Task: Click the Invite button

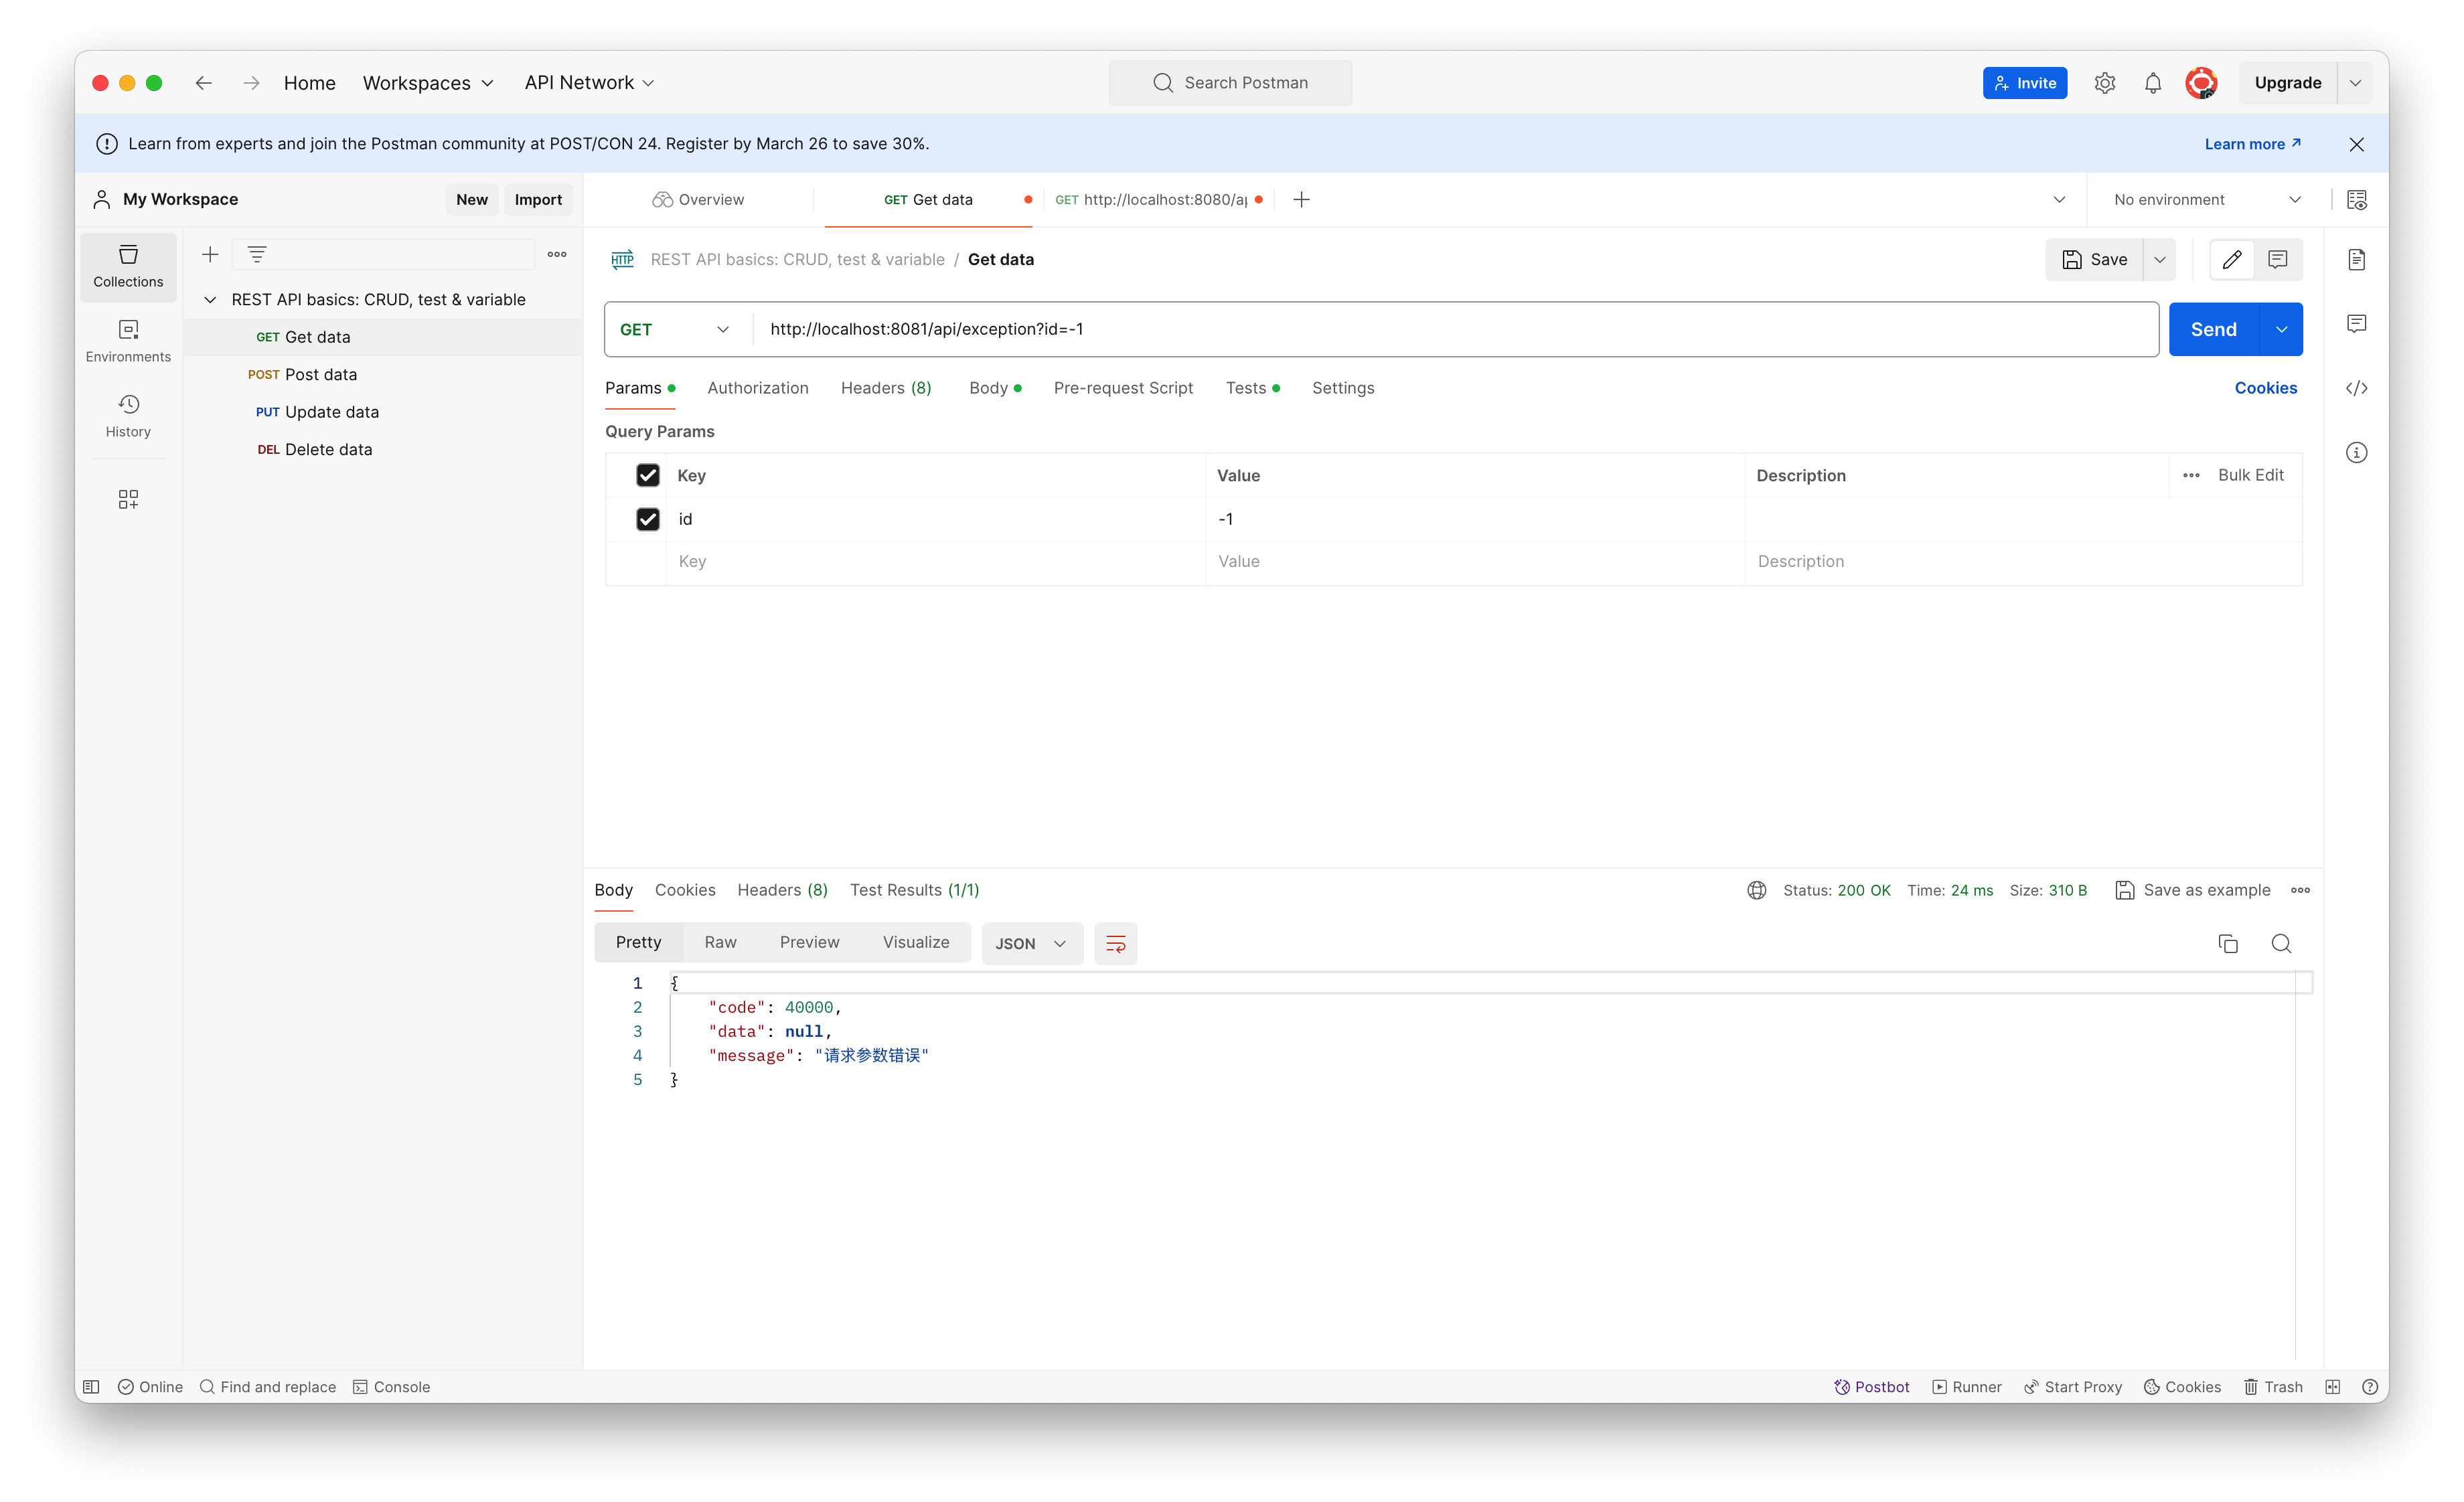Action: click(x=2024, y=83)
